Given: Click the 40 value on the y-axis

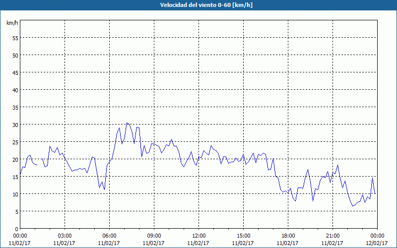Looking at the screenshot, I should pyautogui.click(x=15, y=90).
